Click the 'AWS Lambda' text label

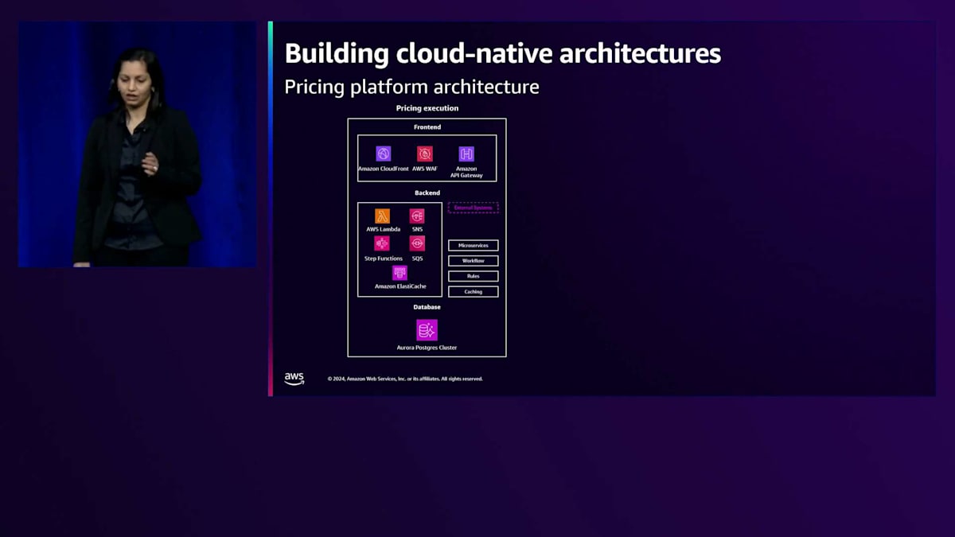click(x=384, y=229)
